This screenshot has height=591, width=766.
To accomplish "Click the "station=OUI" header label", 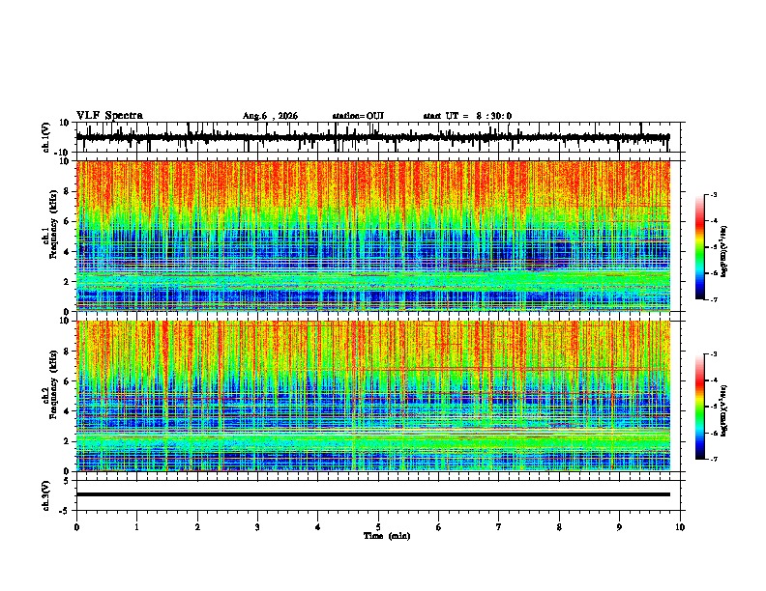I will [x=358, y=116].
